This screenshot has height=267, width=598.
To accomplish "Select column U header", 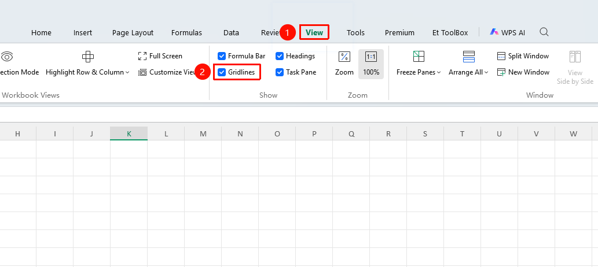I will click(x=499, y=133).
